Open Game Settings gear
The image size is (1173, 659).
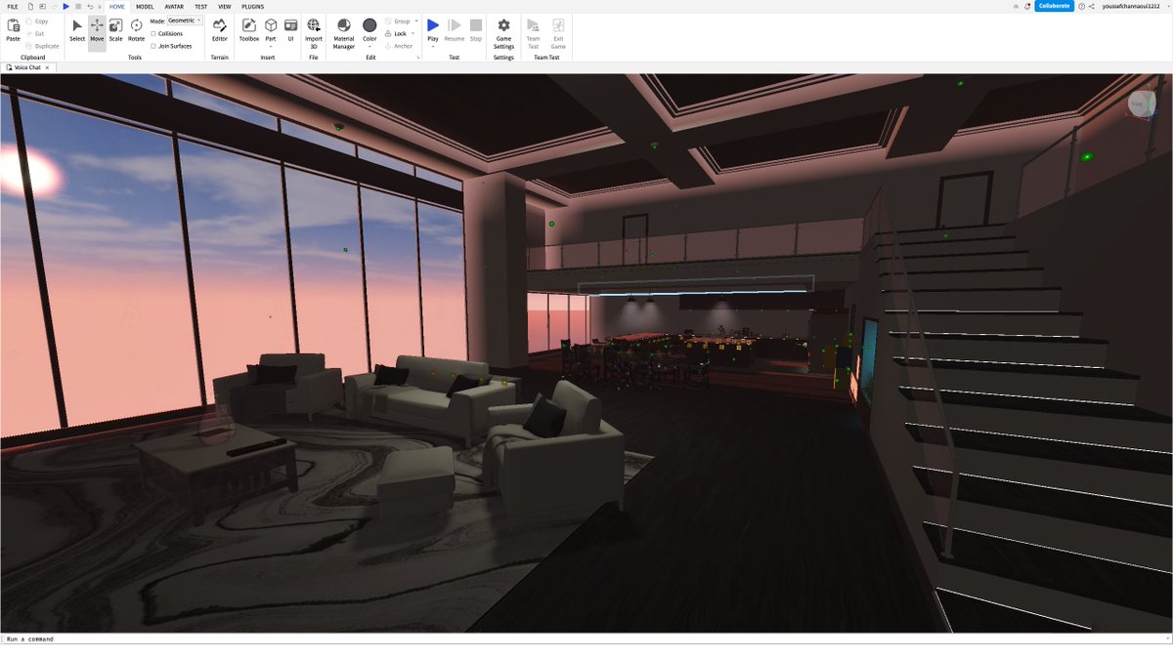[503, 25]
